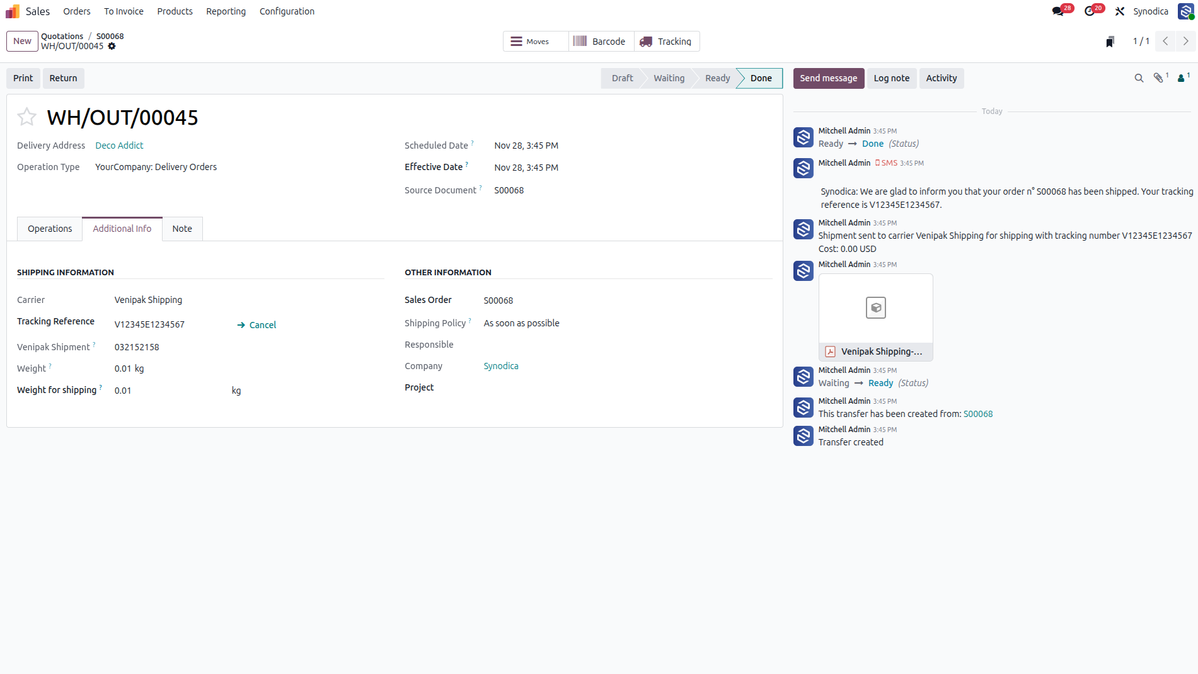This screenshot has width=1198, height=674.
Task: Search chatter messages with magnifier icon
Action: 1139,78
